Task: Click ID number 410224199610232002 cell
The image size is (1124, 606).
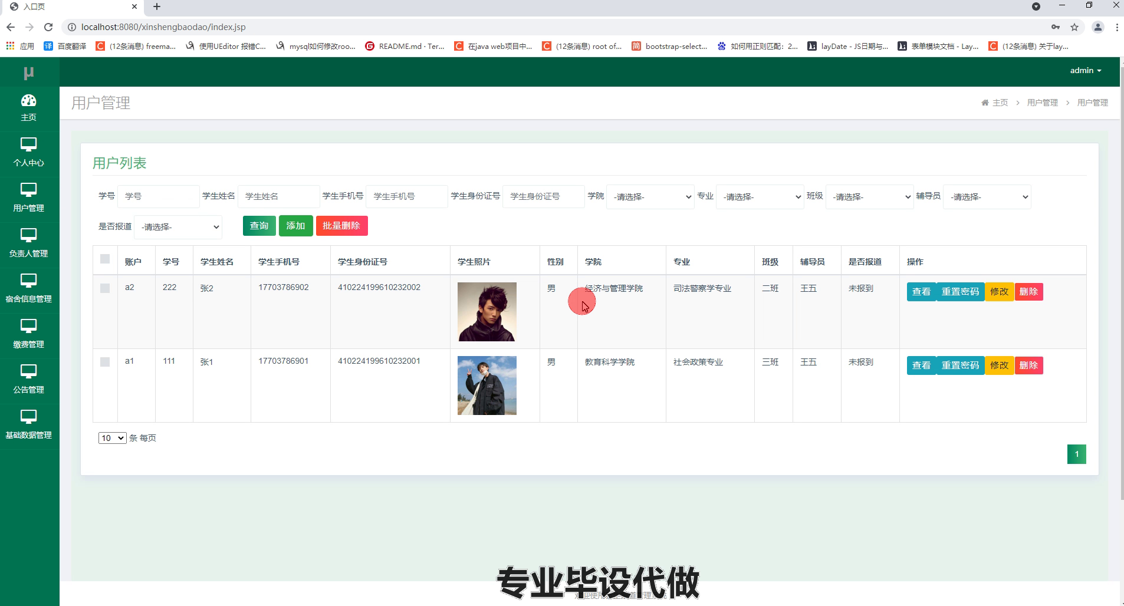Action: (379, 288)
